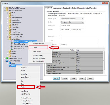Expand the SolidWorks DIN Materials node

5,8
